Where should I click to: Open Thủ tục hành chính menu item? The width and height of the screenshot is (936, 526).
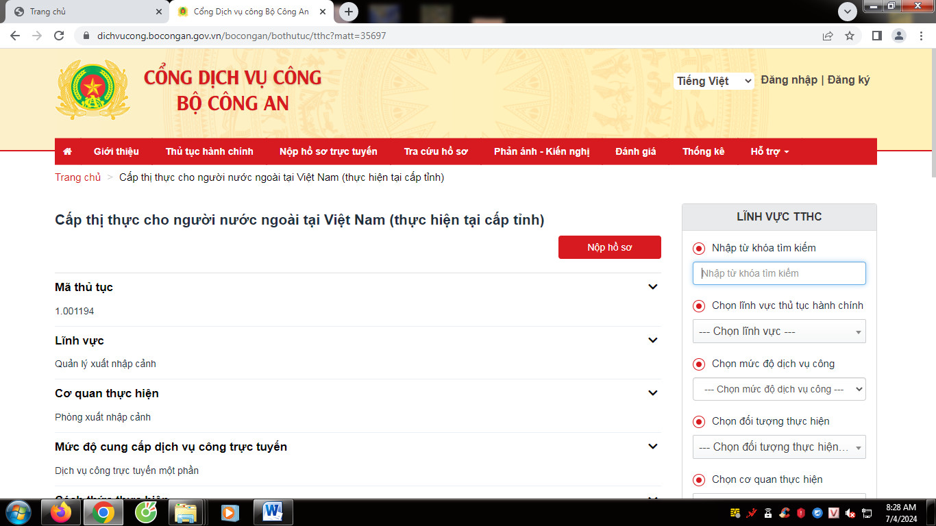pos(210,151)
